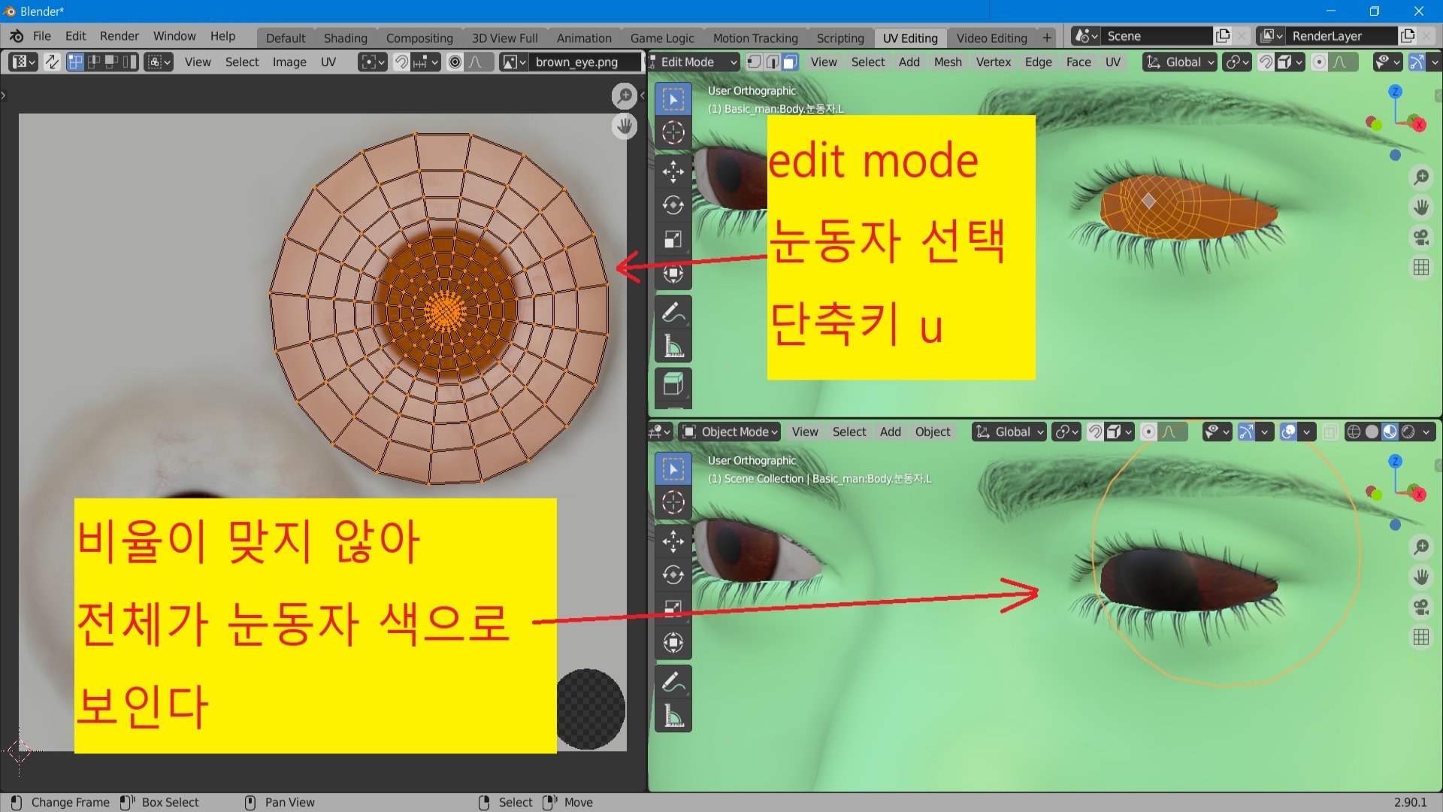Click RenderLayer name field
The width and height of the screenshot is (1443, 812).
(1342, 36)
